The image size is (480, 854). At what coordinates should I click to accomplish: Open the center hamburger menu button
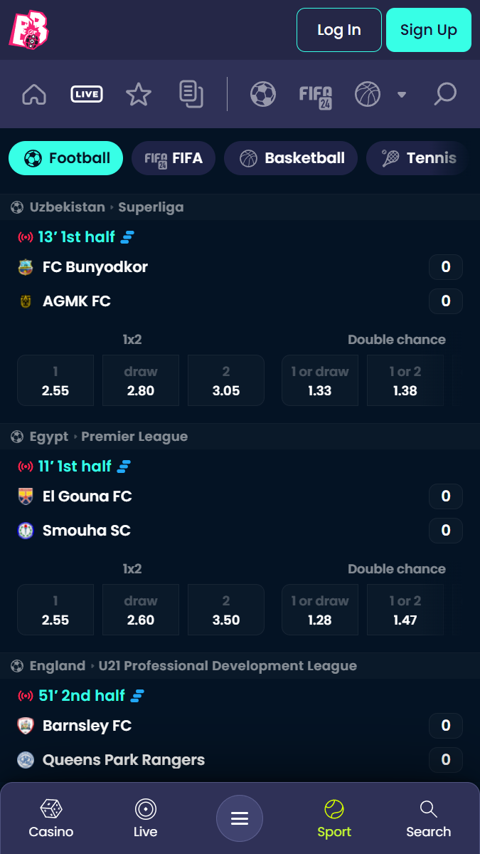point(240,818)
